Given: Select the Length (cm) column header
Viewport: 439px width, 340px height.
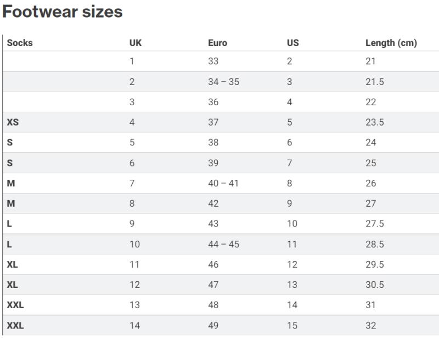Looking at the screenshot, I should coord(391,43).
